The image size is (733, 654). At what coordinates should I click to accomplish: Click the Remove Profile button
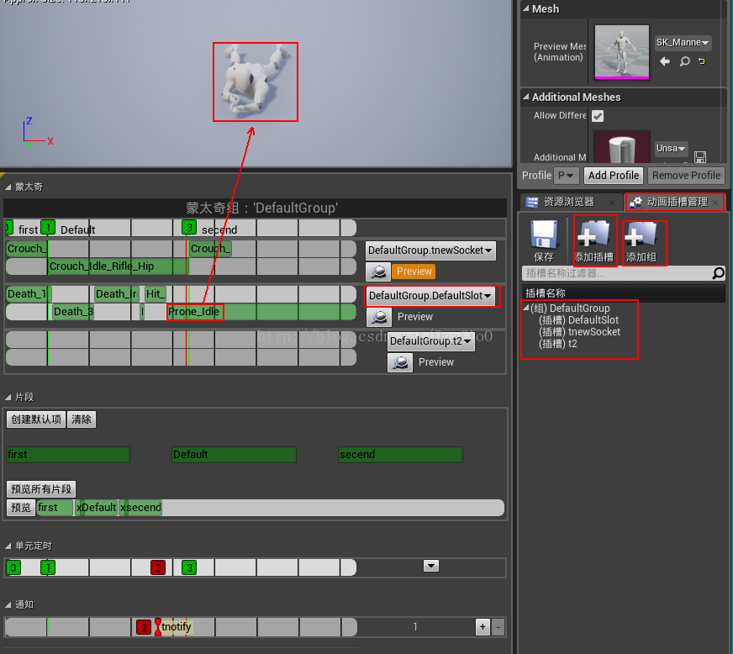(x=686, y=176)
